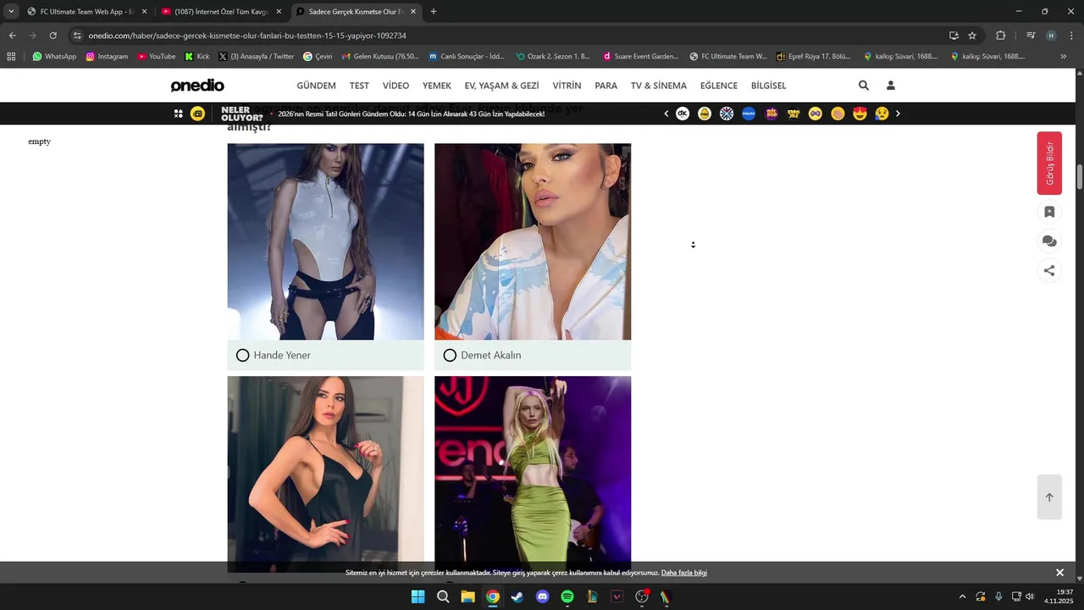The image size is (1084, 610).
Task: Jump to the top with the up arrow button
Action: (1049, 497)
